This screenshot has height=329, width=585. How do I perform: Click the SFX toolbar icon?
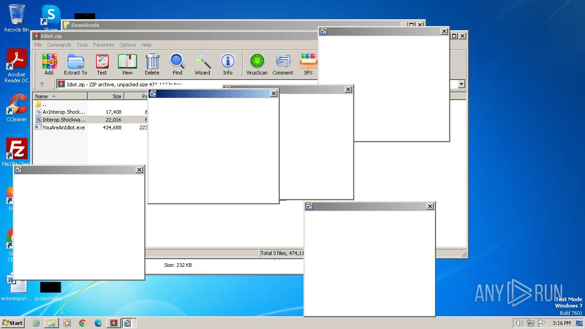tap(308, 64)
